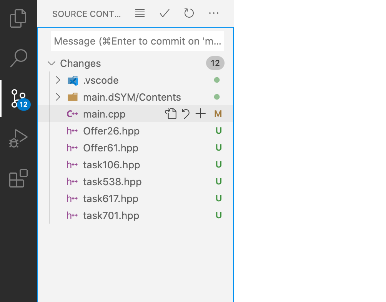Discard changes to main.cpp
386x302 pixels.
pyautogui.click(x=186, y=114)
